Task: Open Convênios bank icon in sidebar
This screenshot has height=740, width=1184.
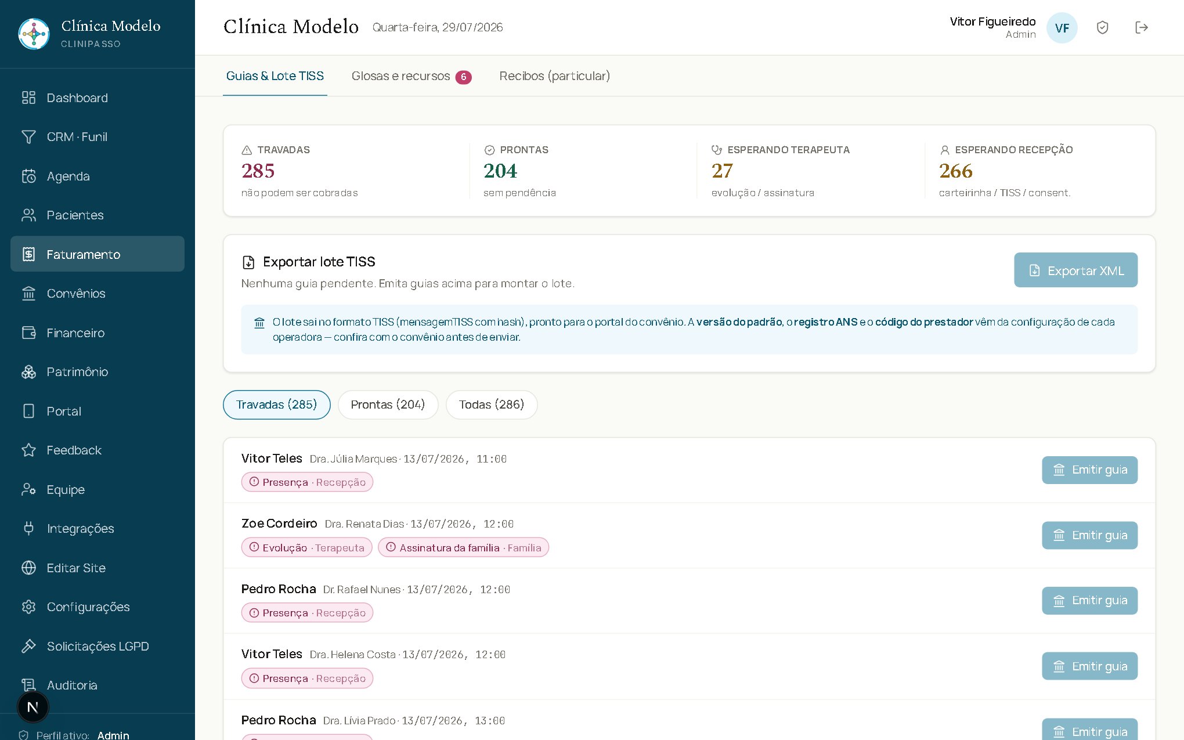Action: 28,294
